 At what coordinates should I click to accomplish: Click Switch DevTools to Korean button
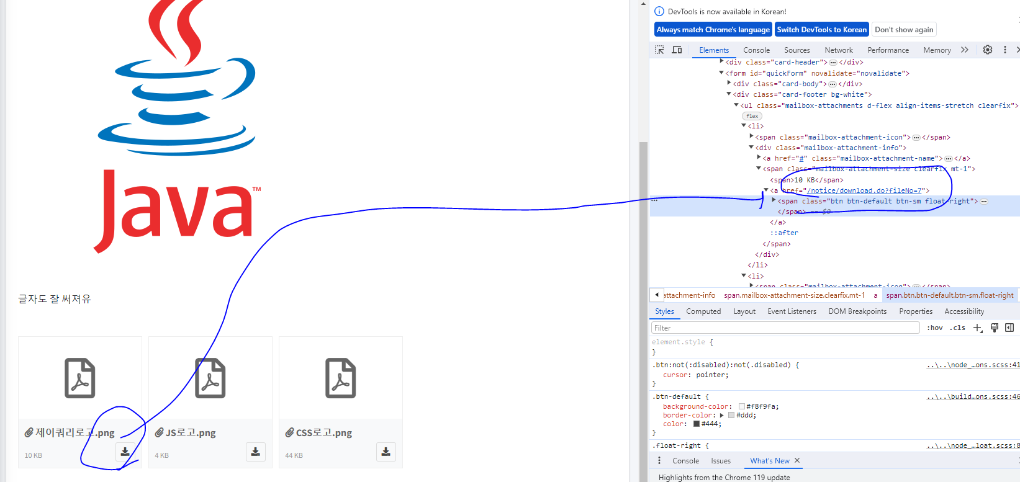pyautogui.click(x=822, y=30)
